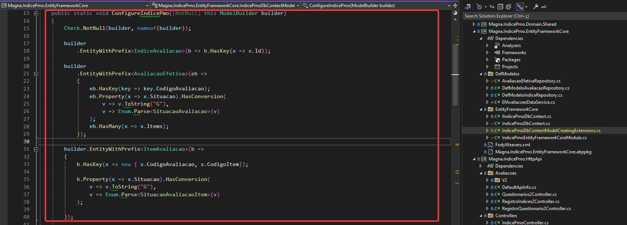Toggle the file nesting view button
This screenshot has height=225, width=627.
(x=520, y=7)
